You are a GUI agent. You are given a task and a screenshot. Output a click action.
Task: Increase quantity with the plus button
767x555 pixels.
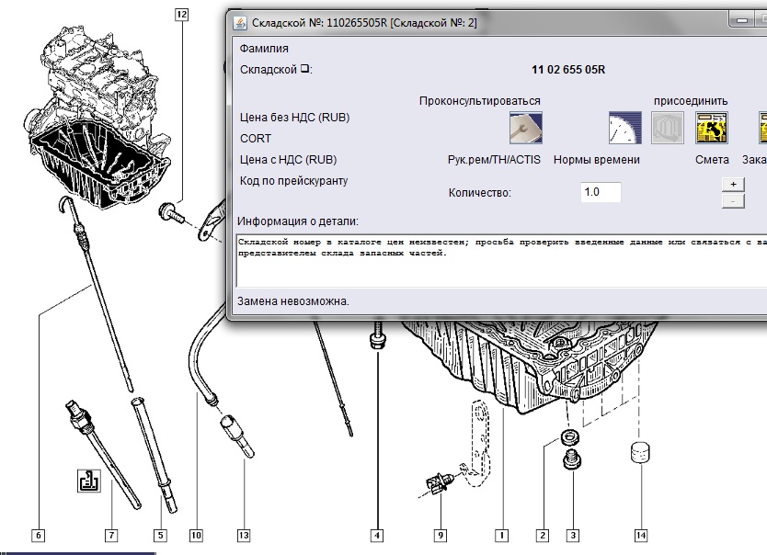[x=733, y=184]
